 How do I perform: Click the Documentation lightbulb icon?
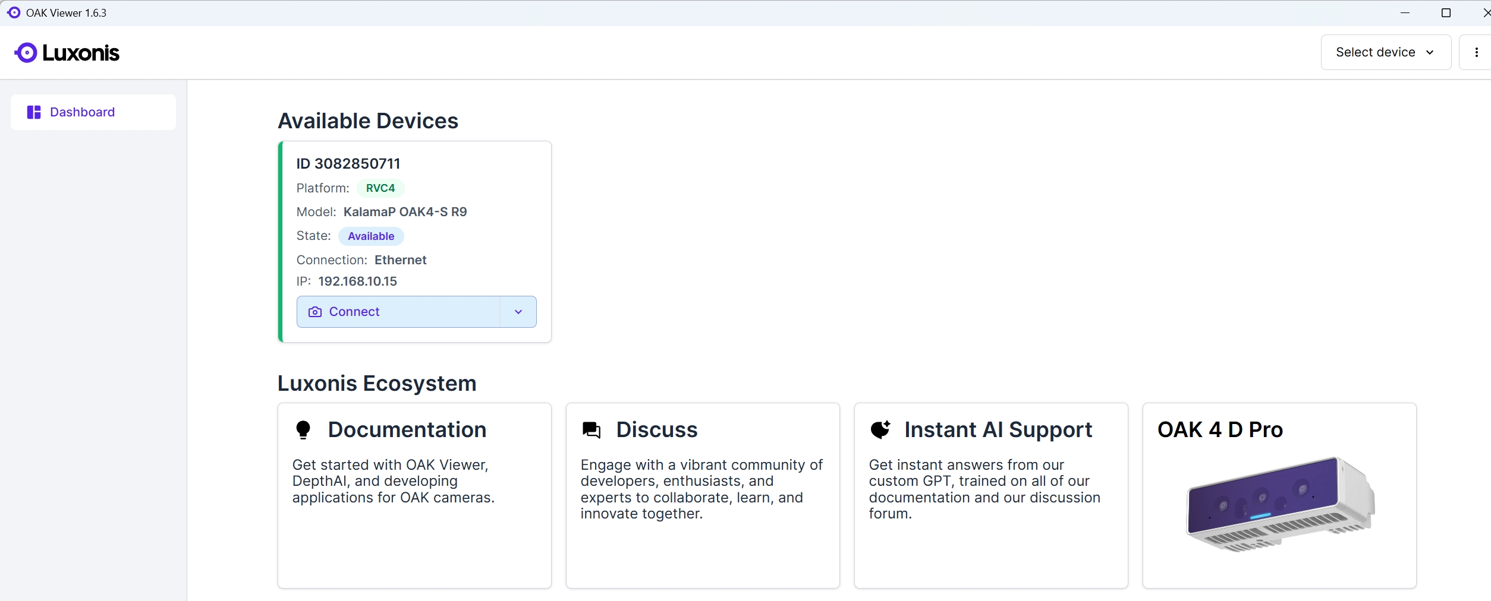pos(303,429)
